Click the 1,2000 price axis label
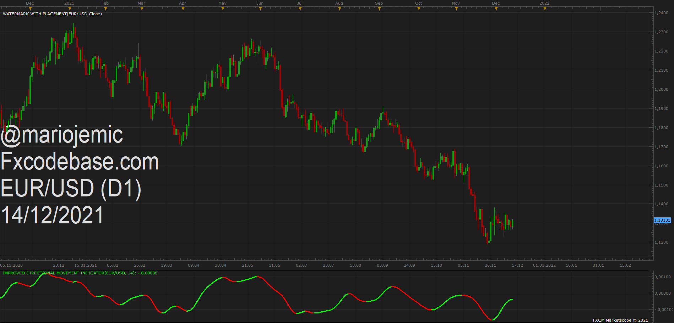This screenshot has height=323, width=674. [x=661, y=89]
